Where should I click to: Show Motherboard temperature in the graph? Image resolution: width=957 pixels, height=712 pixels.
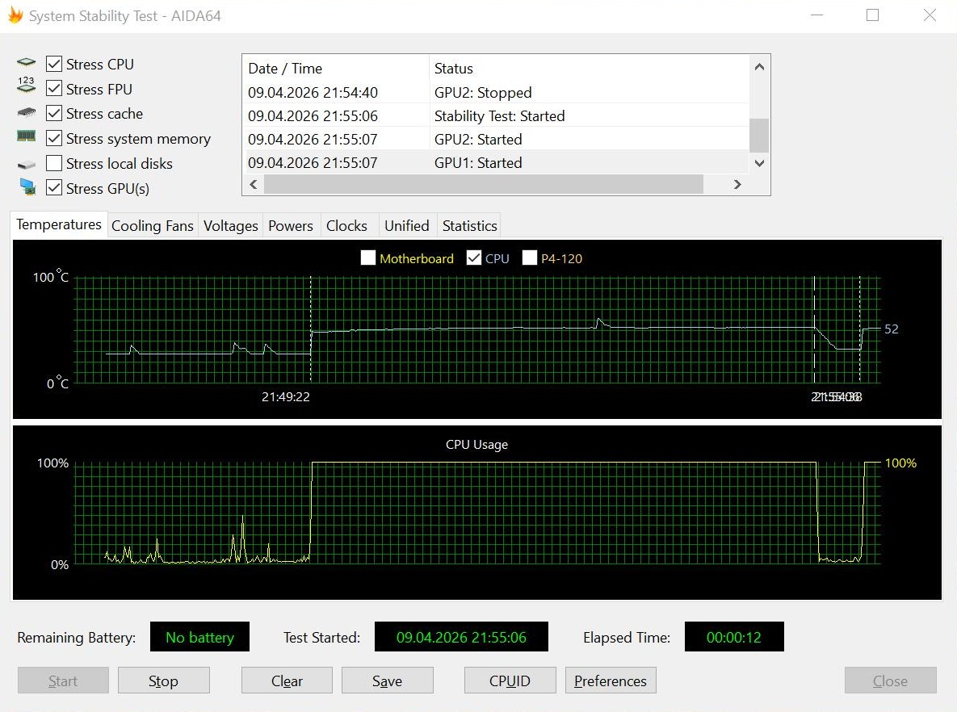[x=368, y=258]
